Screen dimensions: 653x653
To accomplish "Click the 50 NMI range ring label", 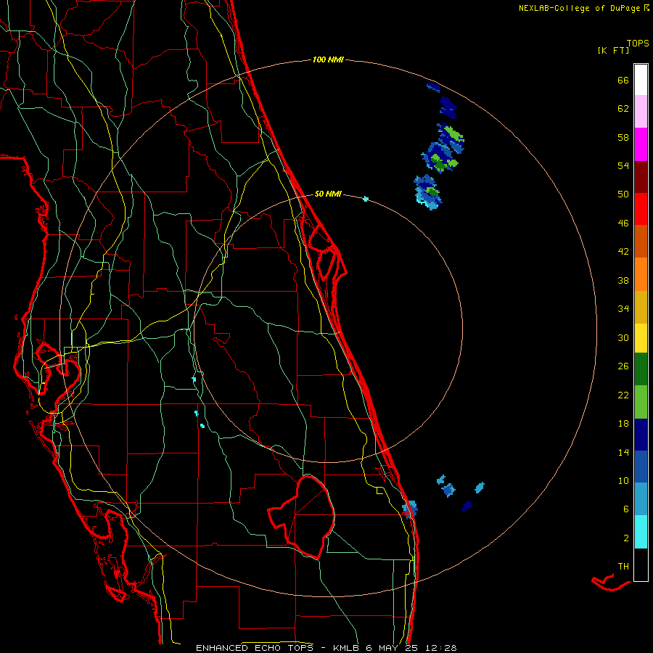I will pos(328,194).
